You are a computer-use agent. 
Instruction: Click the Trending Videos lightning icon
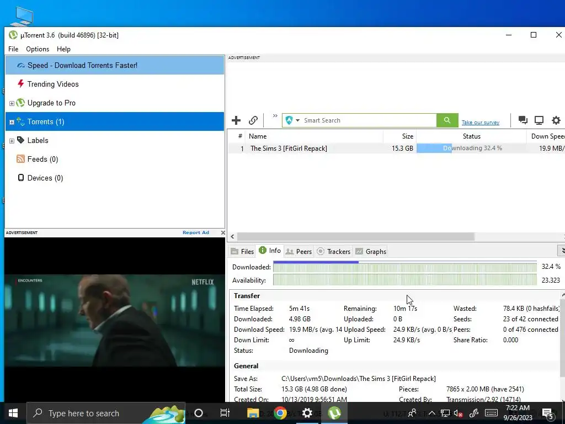point(20,84)
